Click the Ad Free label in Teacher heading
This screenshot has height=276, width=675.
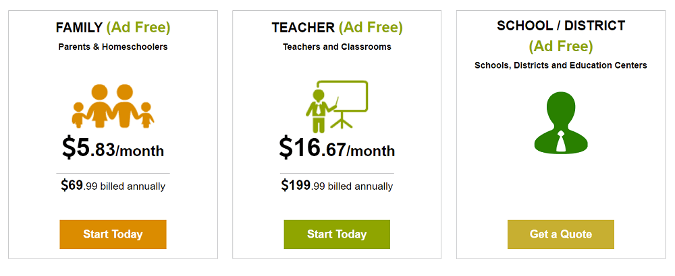click(x=371, y=28)
